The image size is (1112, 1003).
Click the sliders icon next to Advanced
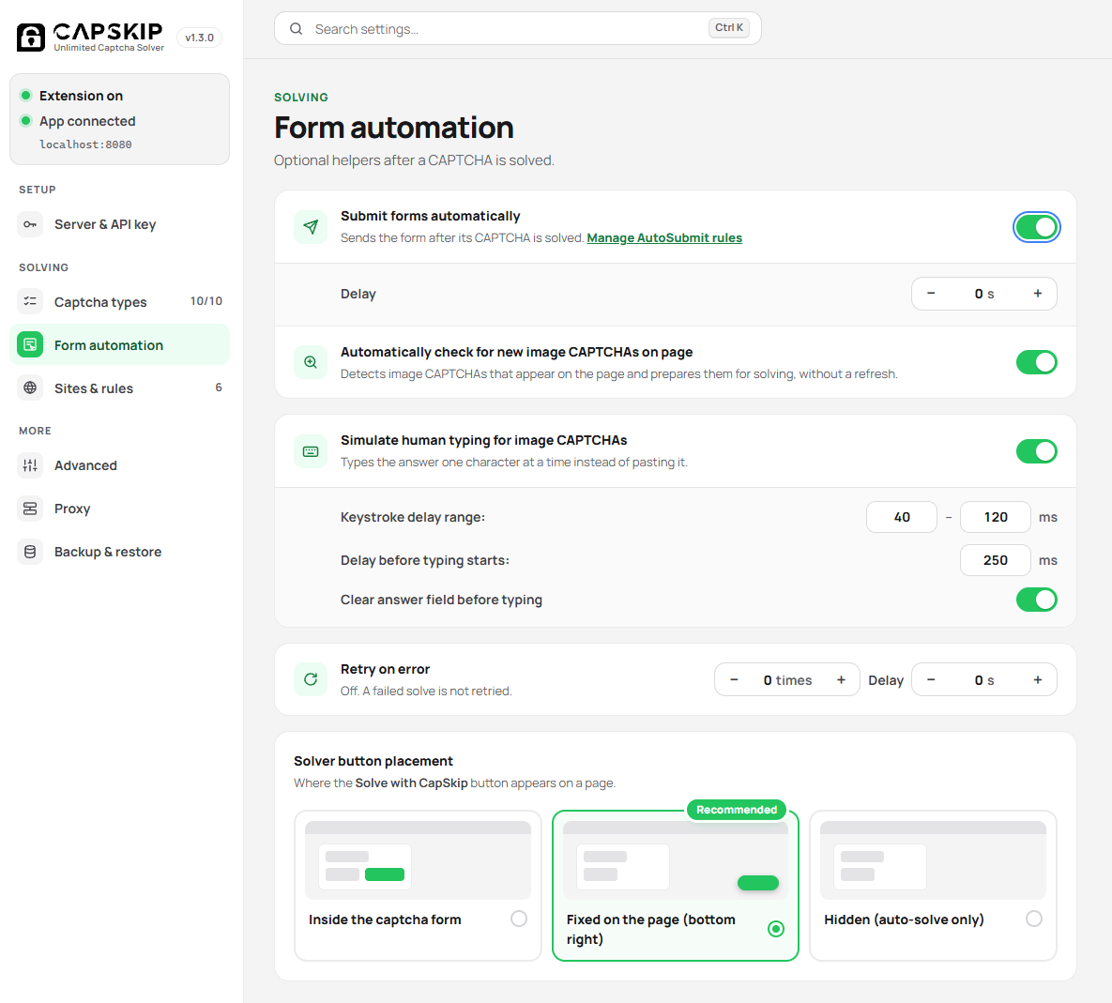click(x=30, y=465)
